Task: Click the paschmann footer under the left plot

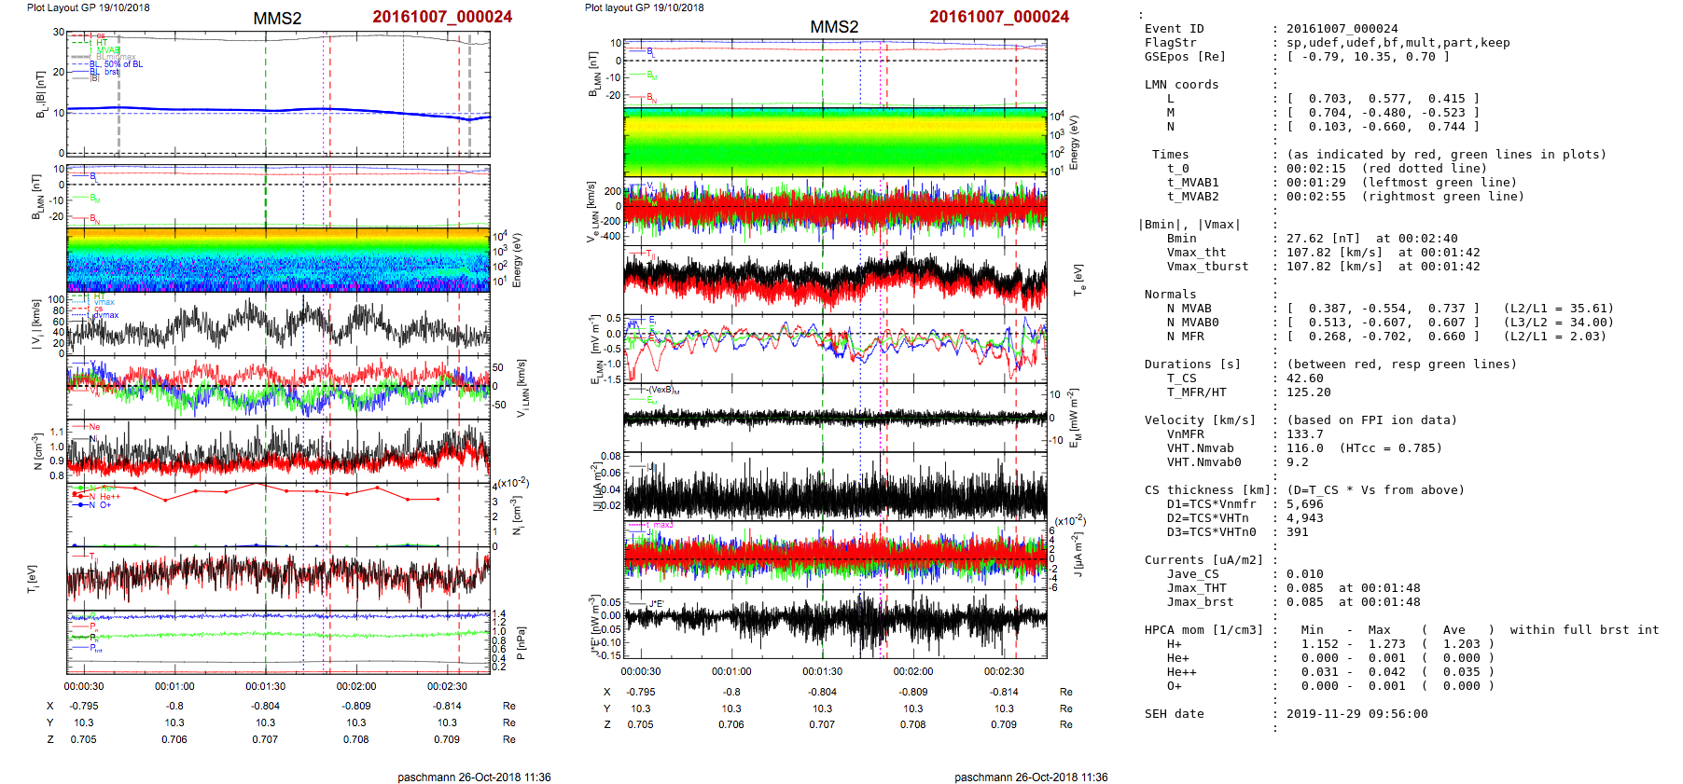Action: 474,777
